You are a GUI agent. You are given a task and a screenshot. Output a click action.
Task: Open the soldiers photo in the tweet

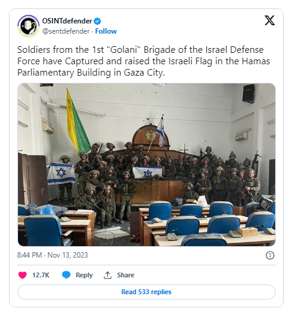point(147,165)
